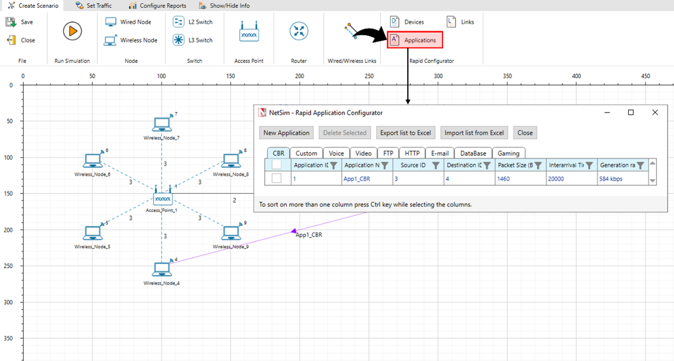Open Rapid Configurator Applications

(x=415, y=40)
